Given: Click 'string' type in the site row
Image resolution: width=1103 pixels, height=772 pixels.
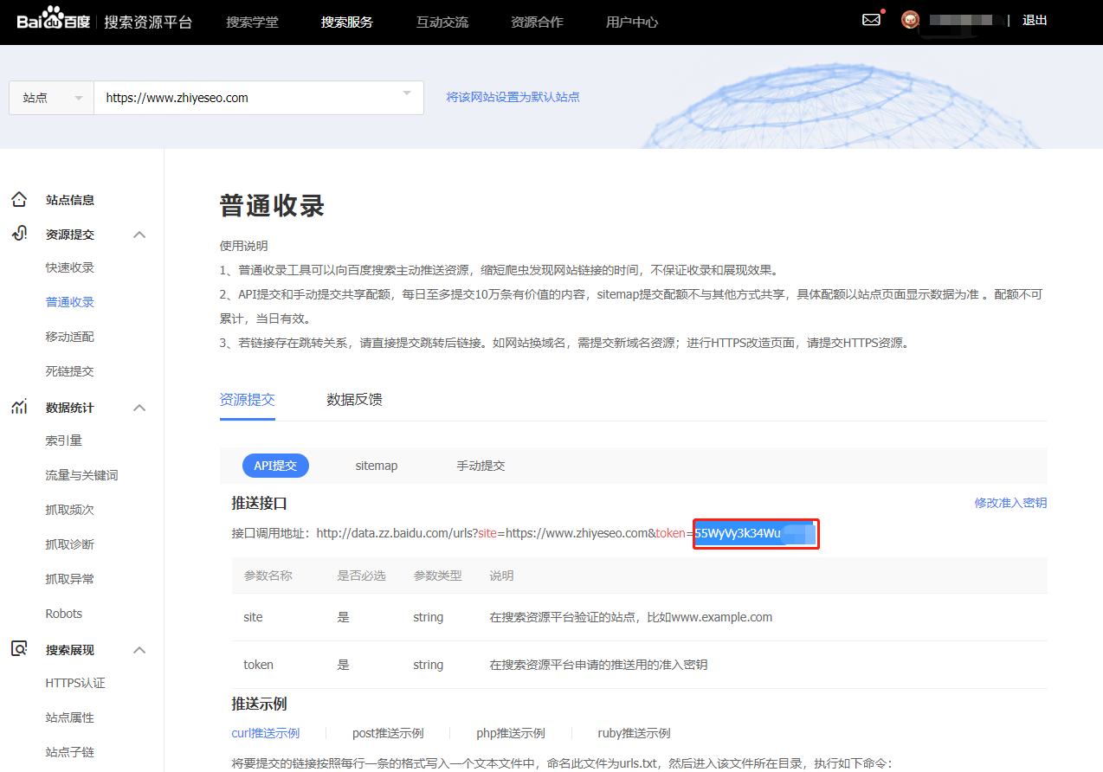Looking at the screenshot, I should pos(429,617).
